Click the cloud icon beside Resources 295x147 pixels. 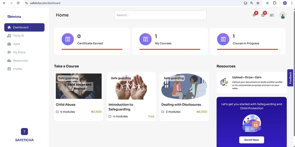9,61
